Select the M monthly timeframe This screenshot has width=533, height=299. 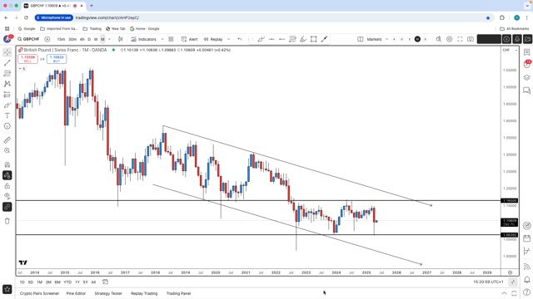(x=102, y=39)
